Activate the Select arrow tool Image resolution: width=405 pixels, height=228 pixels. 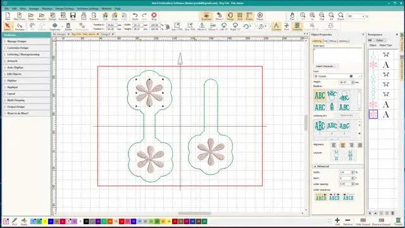pos(7,27)
